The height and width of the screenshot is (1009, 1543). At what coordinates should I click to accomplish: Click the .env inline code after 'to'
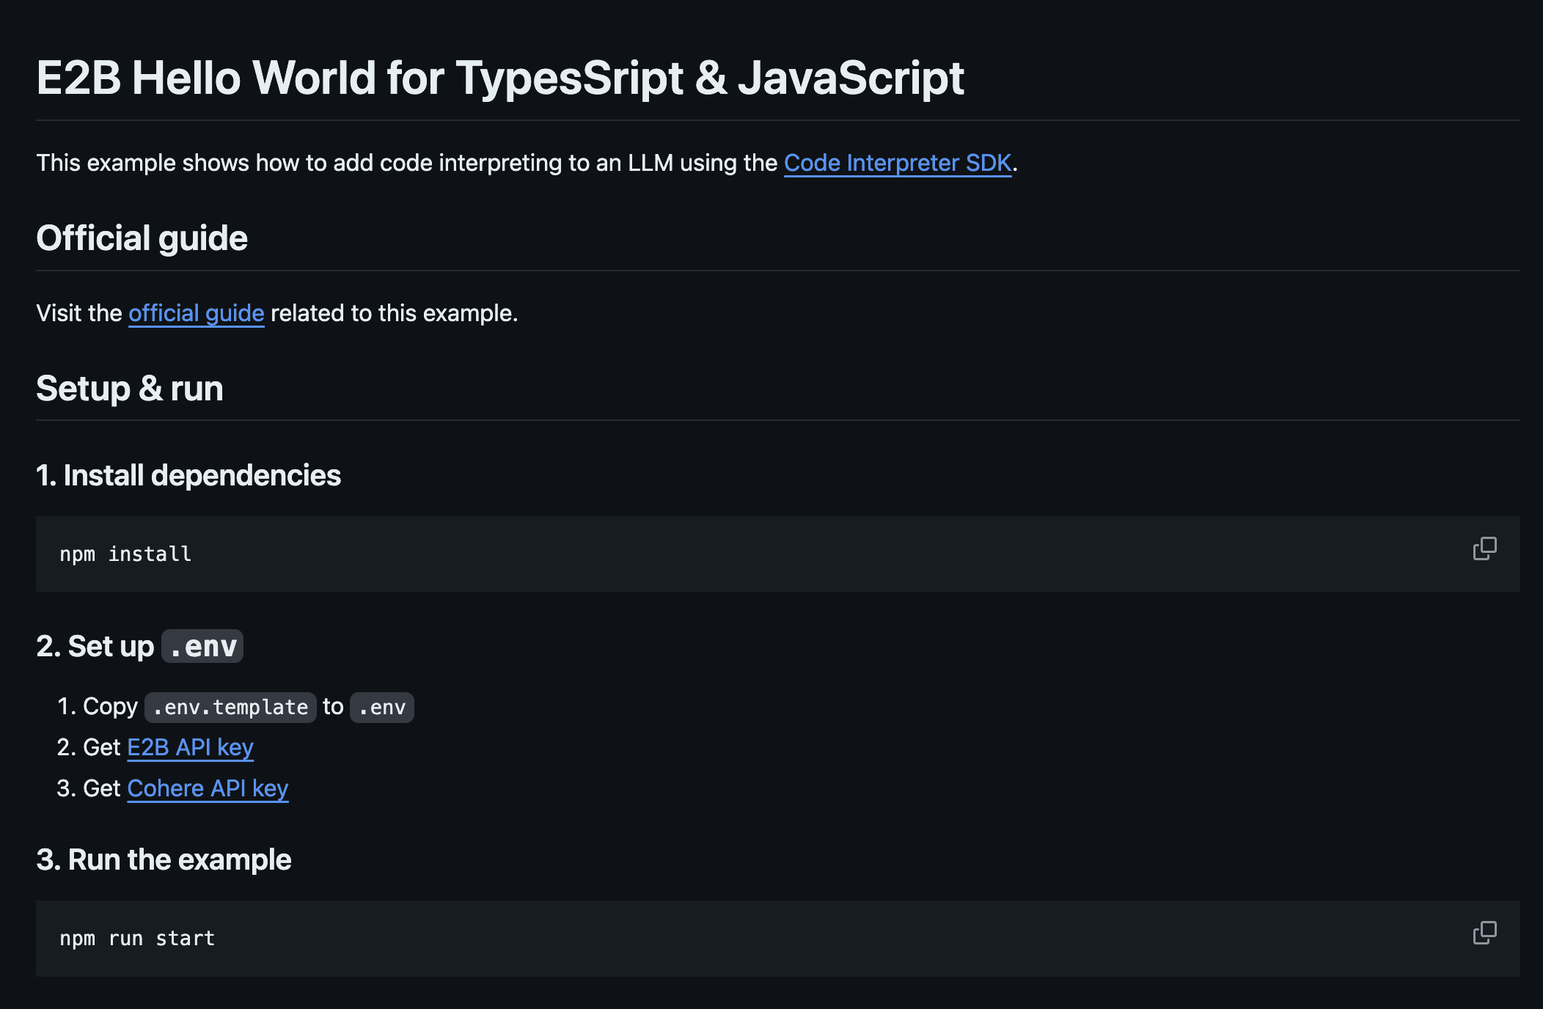(382, 707)
